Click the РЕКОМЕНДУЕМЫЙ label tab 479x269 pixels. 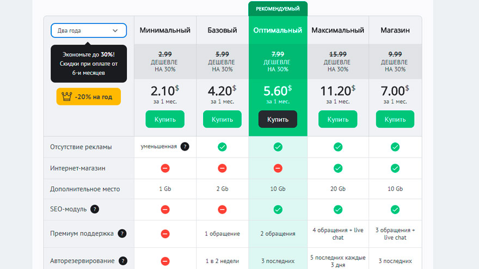278,9
